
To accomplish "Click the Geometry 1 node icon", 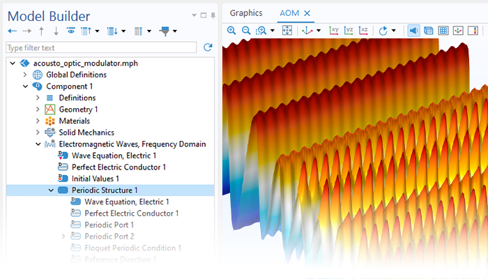I will 49,110.
